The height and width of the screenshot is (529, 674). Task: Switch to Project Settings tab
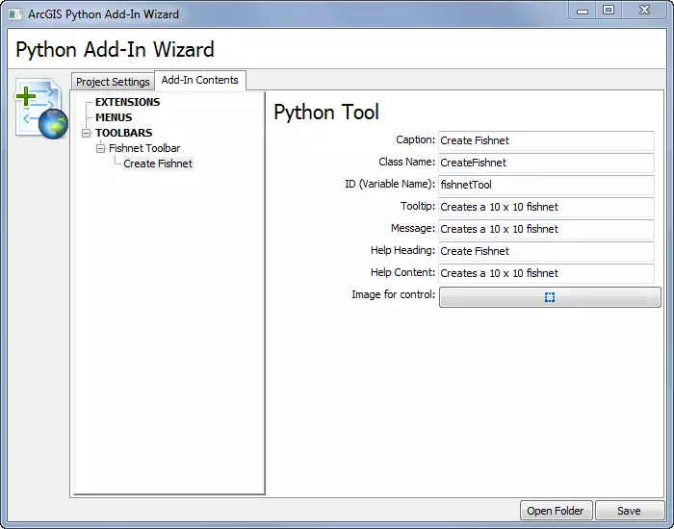coord(113,82)
